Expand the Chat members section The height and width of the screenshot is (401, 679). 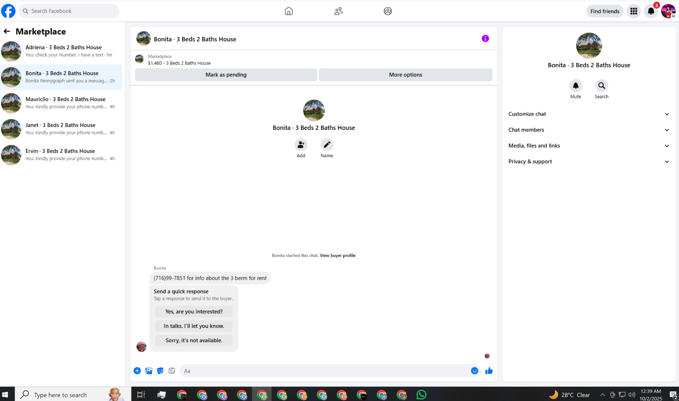click(x=589, y=130)
